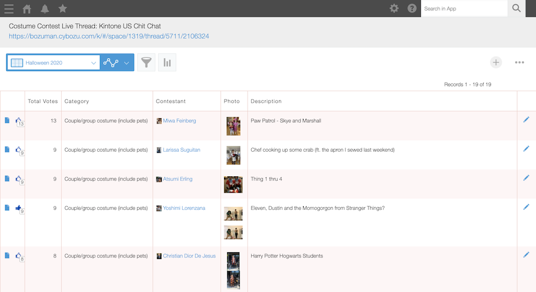Open the settings gear menu

pos(394,8)
